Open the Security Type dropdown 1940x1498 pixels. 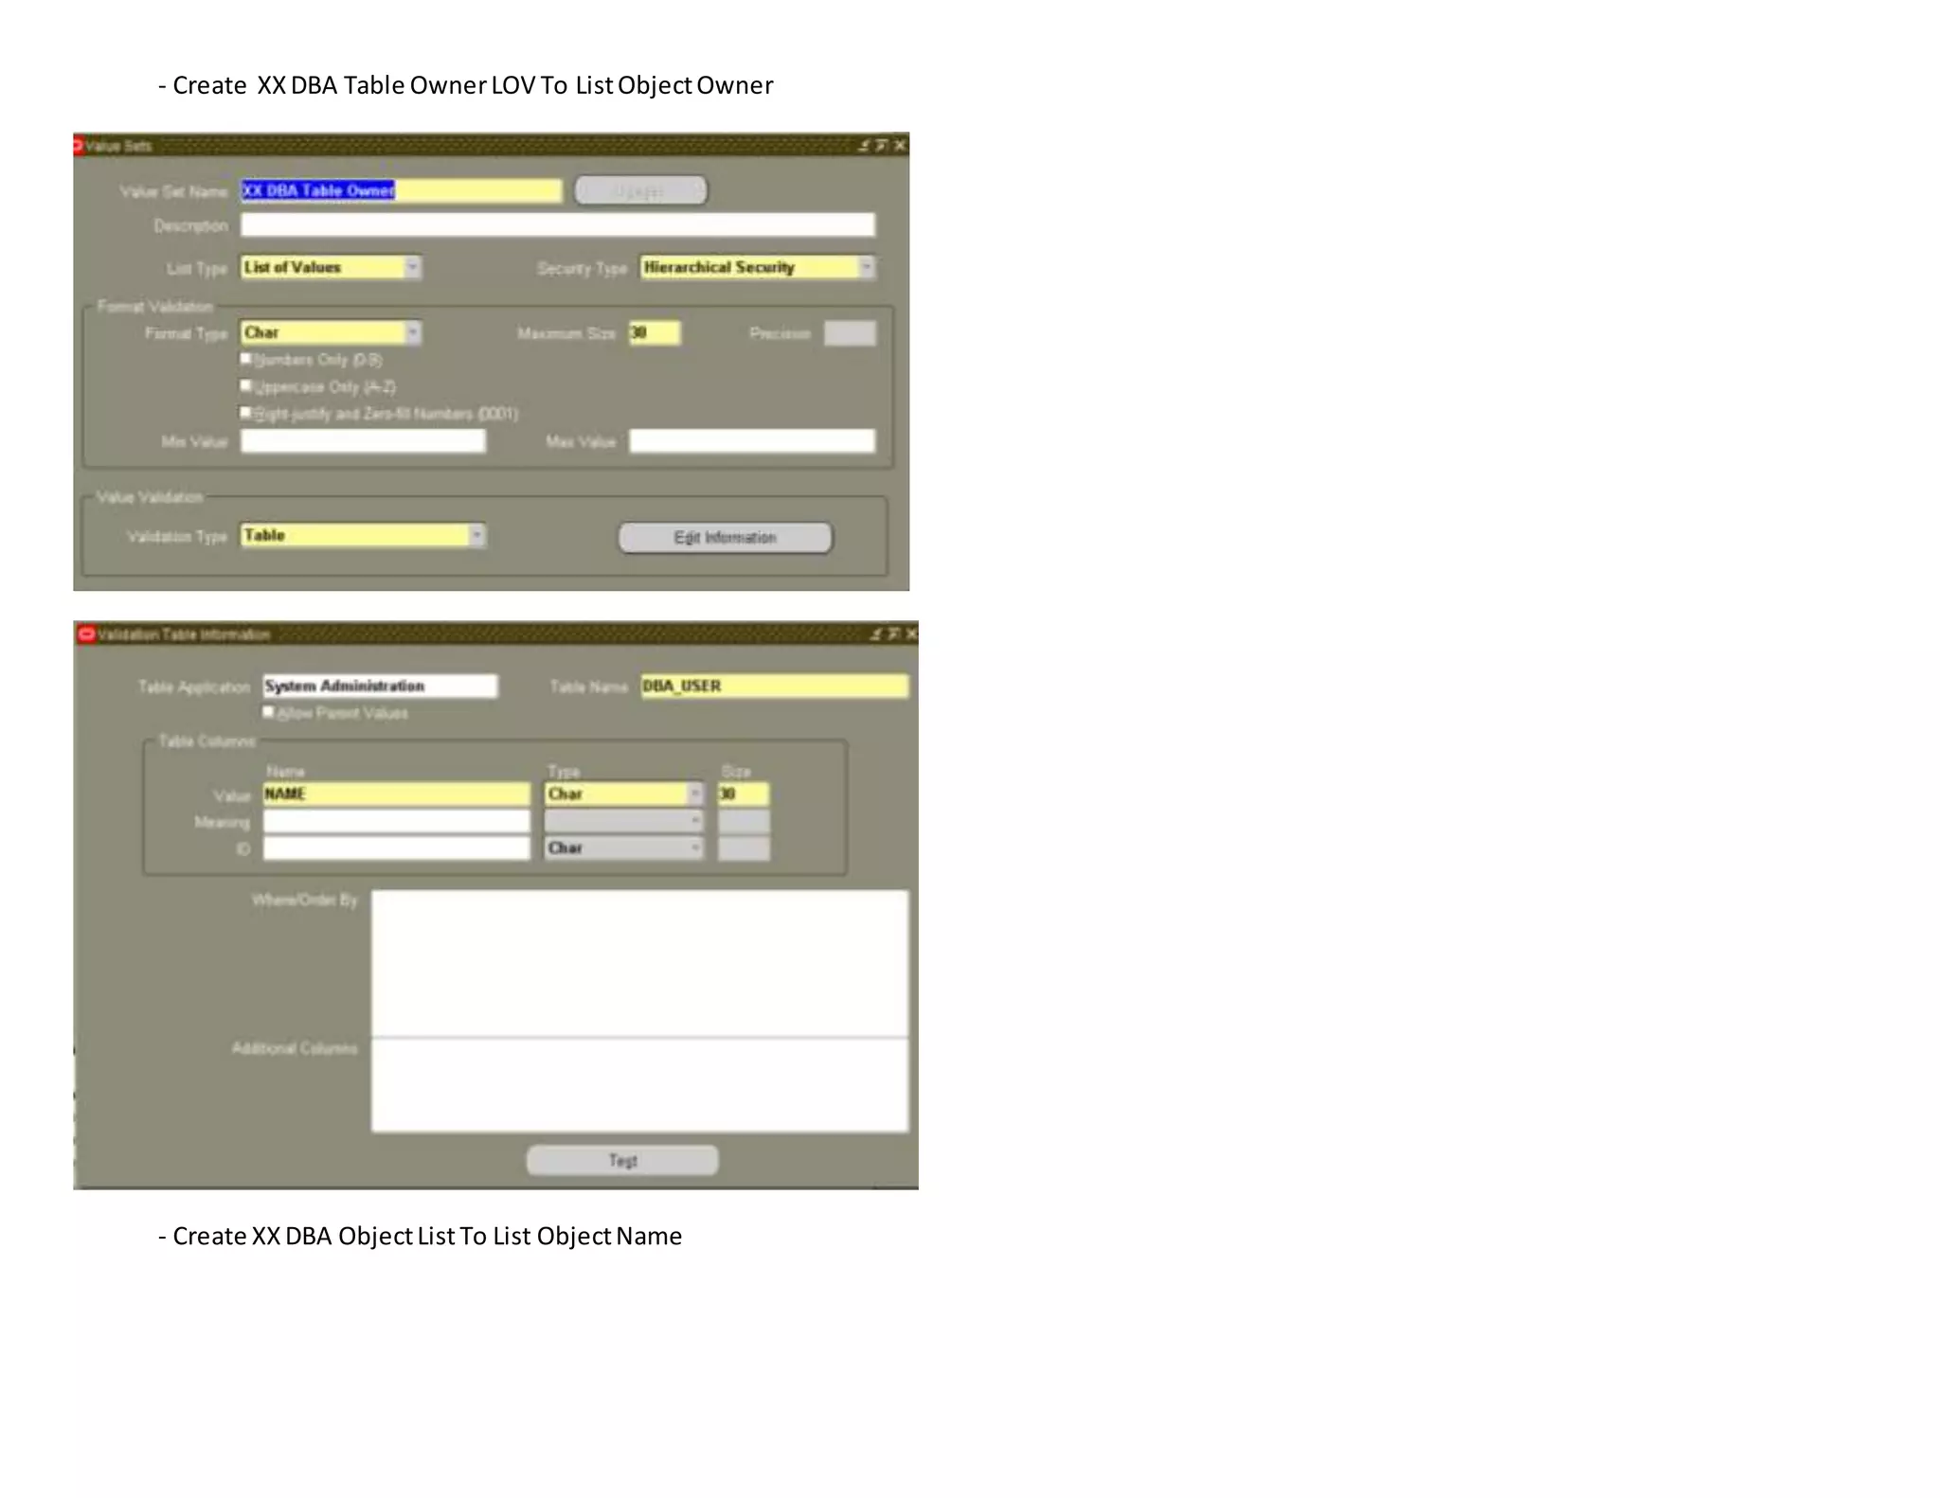point(866,267)
